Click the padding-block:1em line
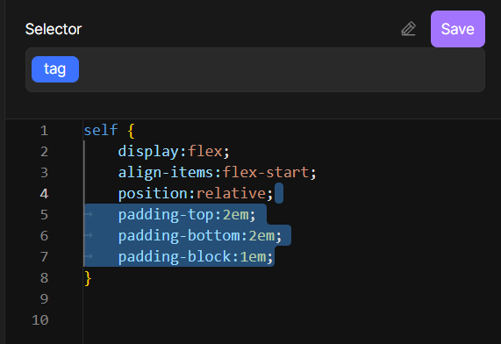501x344 pixels. [196, 257]
